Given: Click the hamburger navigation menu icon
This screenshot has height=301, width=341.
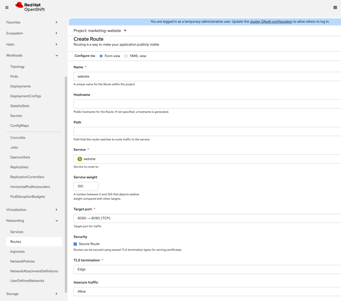Looking at the screenshot, I should [7, 7].
